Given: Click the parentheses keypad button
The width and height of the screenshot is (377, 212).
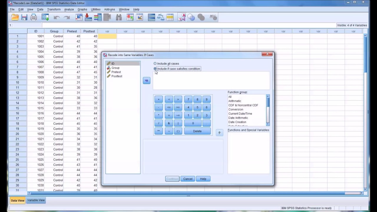Looking at the screenshot, I should coord(178,131).
